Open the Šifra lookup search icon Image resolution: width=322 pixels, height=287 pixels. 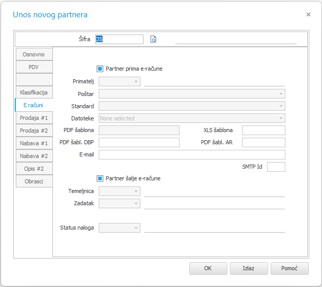pyautogui.click(x=153, y=39)
